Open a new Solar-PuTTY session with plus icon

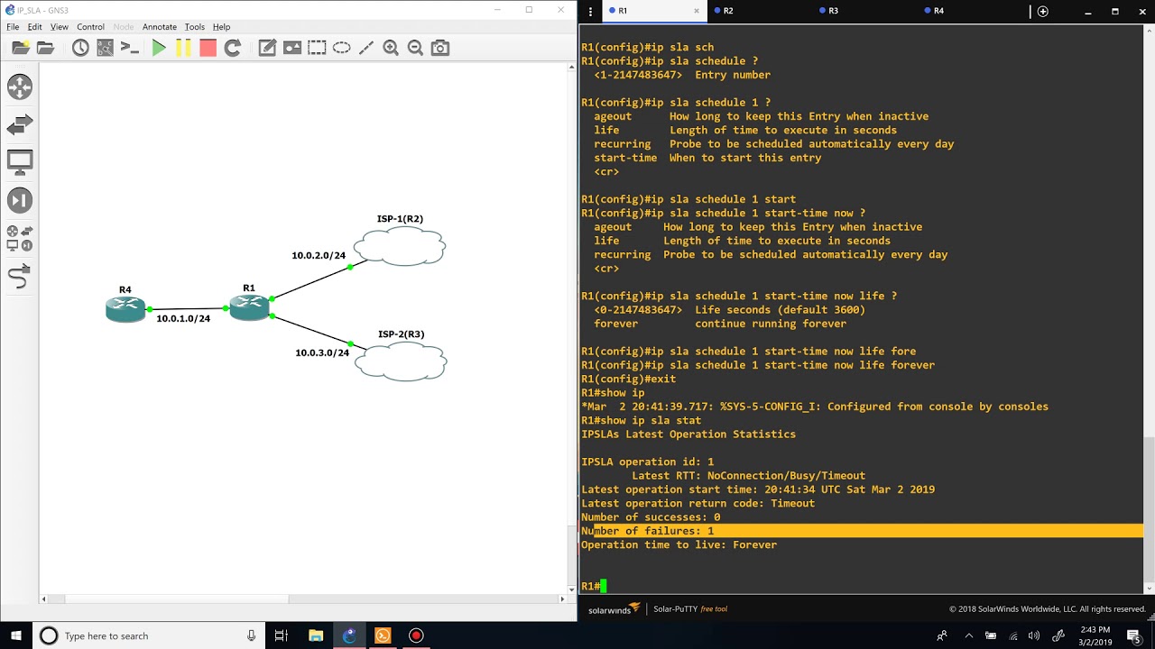pyautogui.click(x=1043, y=11)
